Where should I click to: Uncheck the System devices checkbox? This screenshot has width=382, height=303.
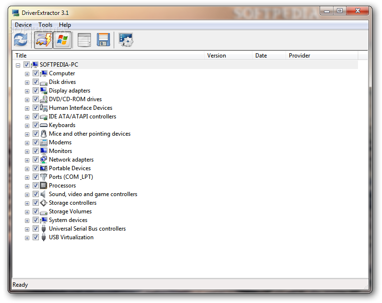coord(36,220)
